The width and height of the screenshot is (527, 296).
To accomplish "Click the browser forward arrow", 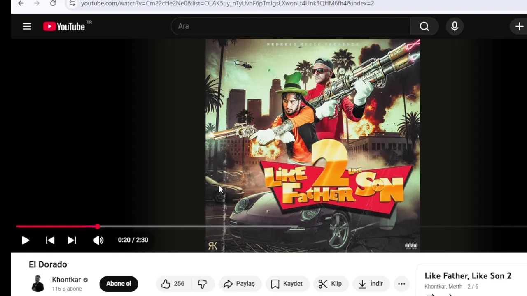I will [x=37, y=3].
